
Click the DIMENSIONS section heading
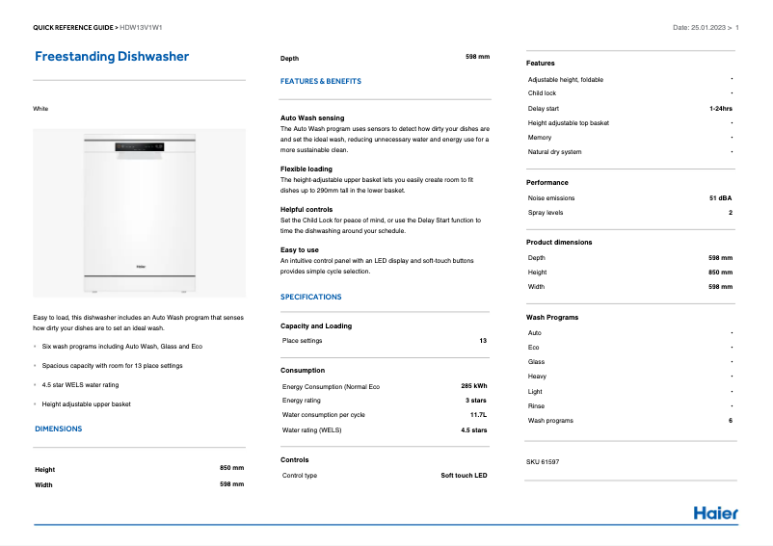[59, 429]
